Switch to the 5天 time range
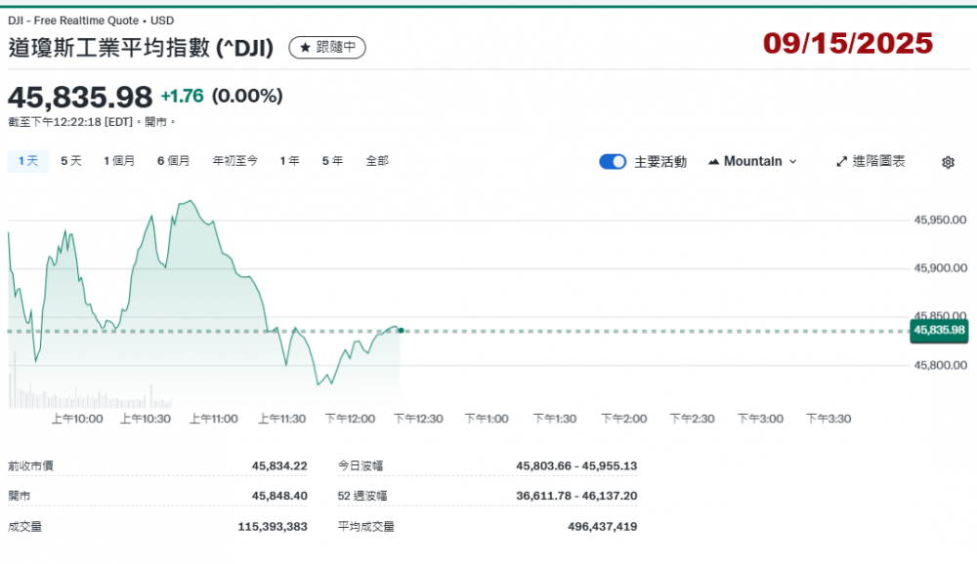The width and height of the screenshot is (977, 564). coord(71,161)
